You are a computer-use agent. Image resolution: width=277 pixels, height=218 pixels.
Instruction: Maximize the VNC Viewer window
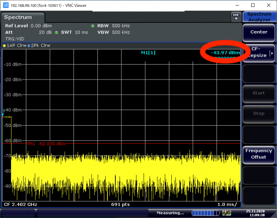[x=253, y=5]
